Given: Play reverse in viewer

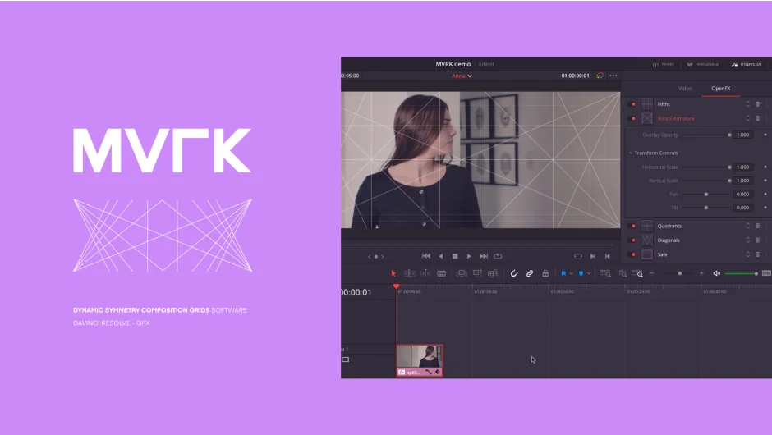Looking at the screenshot, I should click(441, 256).
